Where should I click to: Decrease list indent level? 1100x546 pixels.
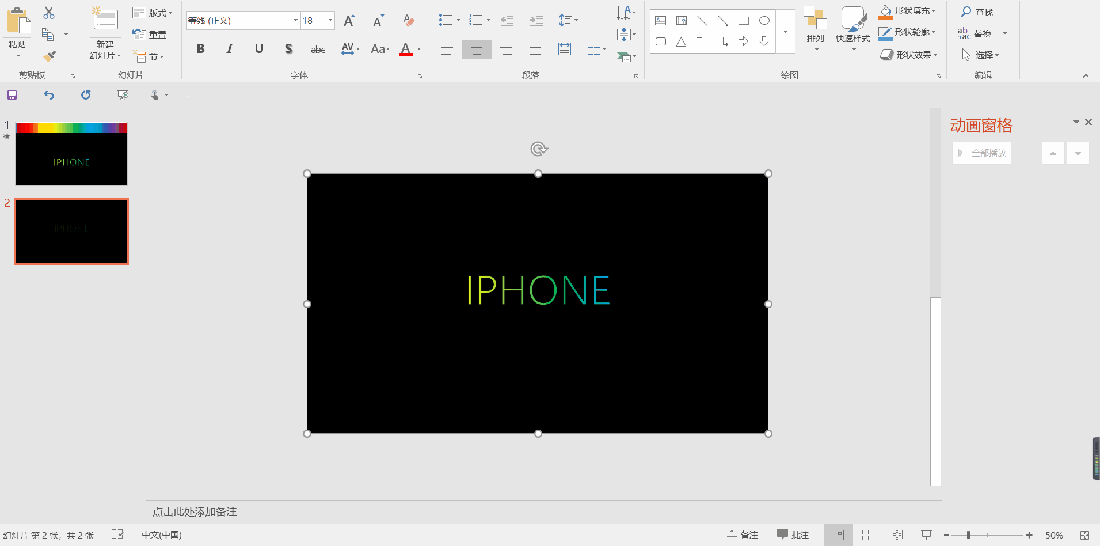pos(507,20)
